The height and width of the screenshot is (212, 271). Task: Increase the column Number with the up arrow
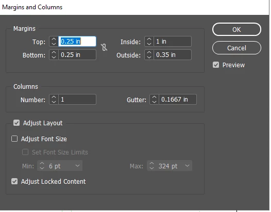coord(54,98)
